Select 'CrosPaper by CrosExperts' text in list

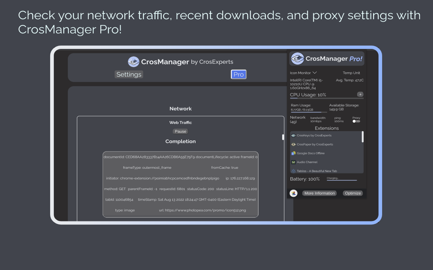coord(315,144)
